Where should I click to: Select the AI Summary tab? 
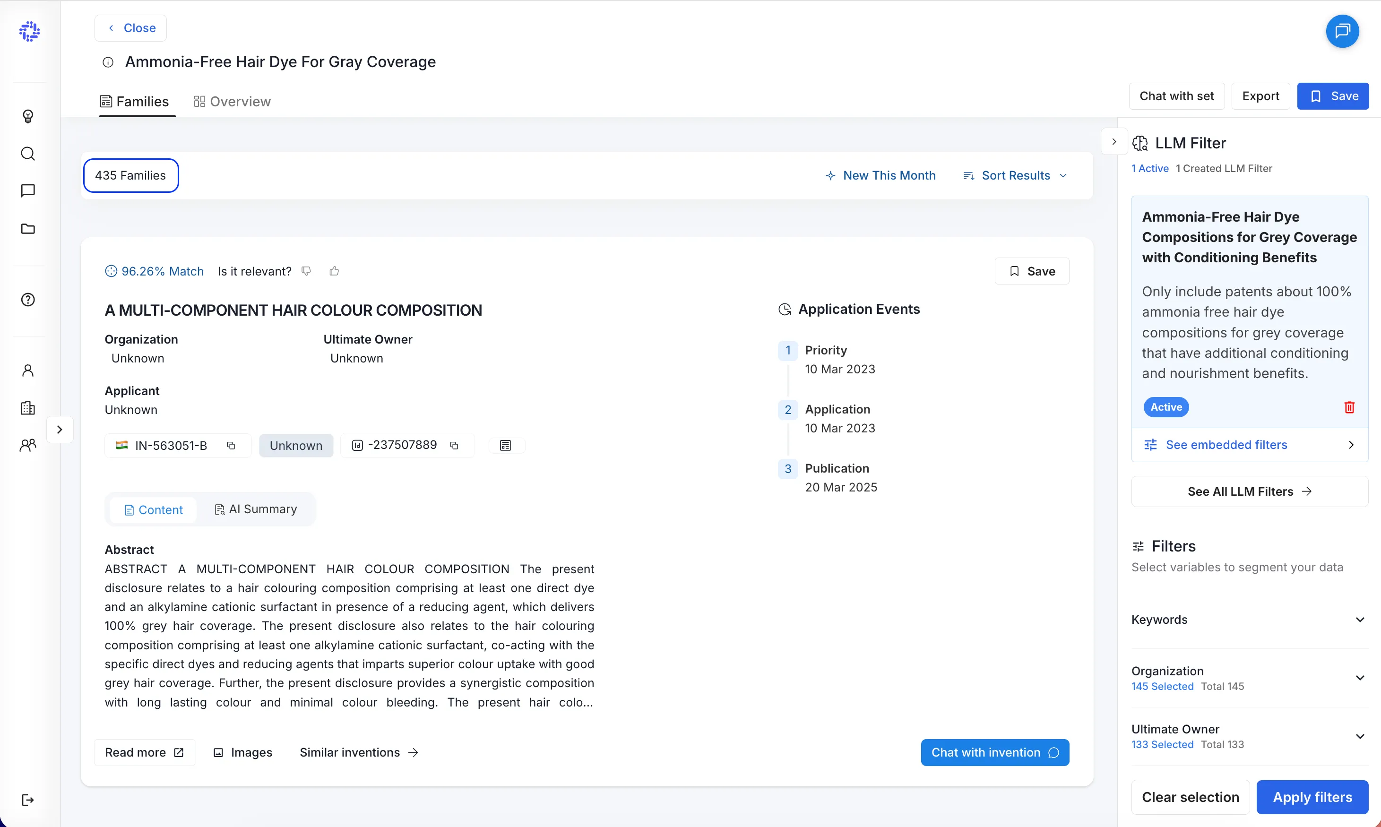pyautogui.click(x=256, y=509)
